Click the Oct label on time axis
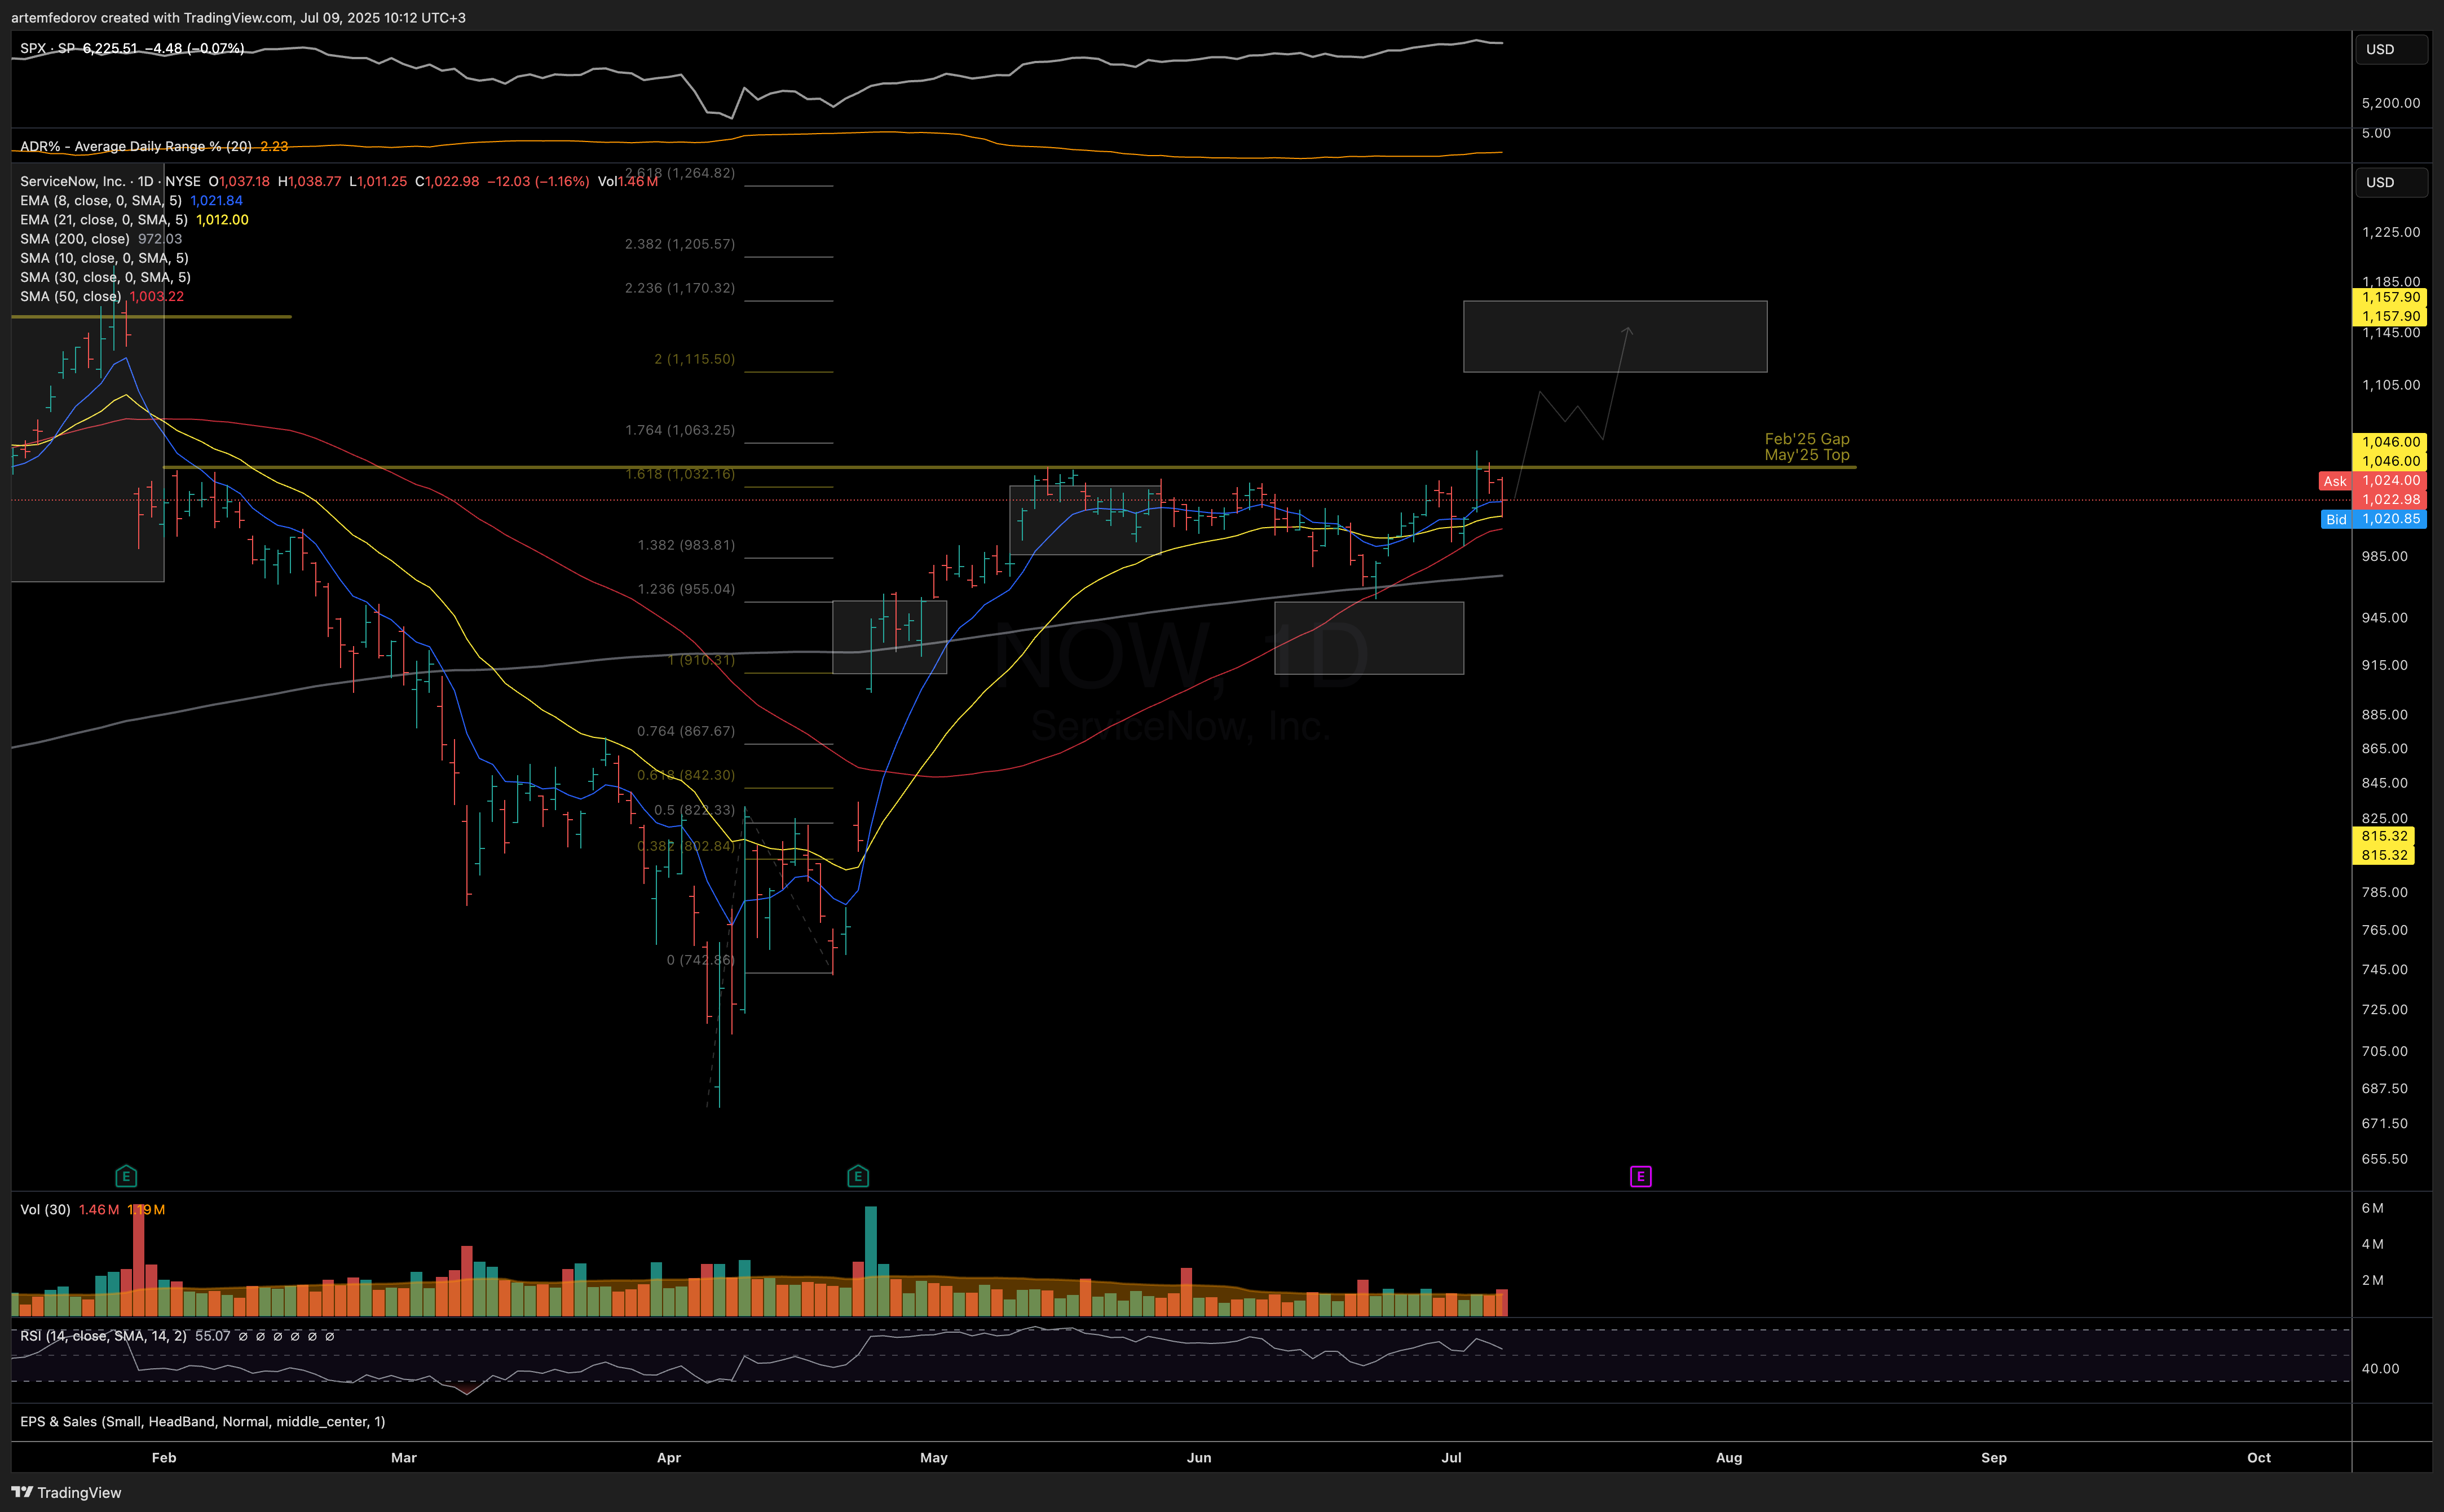 tap(2259, 1457)
